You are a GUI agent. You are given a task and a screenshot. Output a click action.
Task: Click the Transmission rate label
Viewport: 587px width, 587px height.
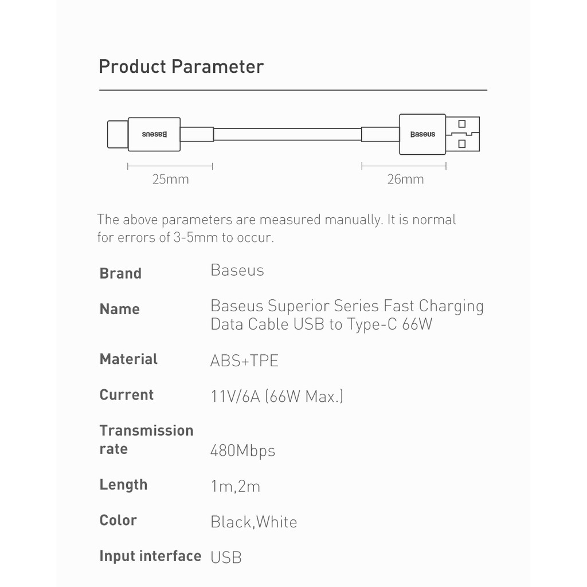[146, 439]
